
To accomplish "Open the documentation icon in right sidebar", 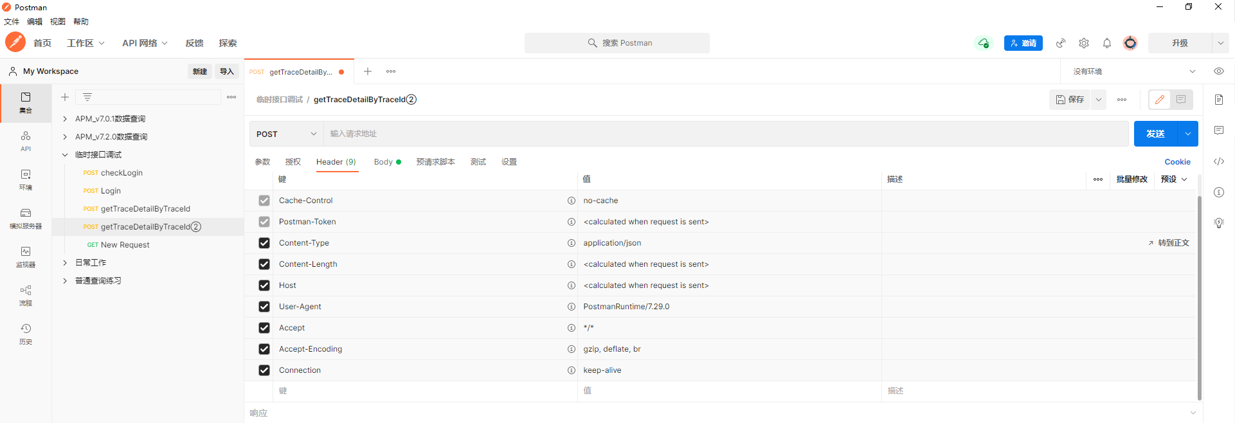I will coord(1219,100).
